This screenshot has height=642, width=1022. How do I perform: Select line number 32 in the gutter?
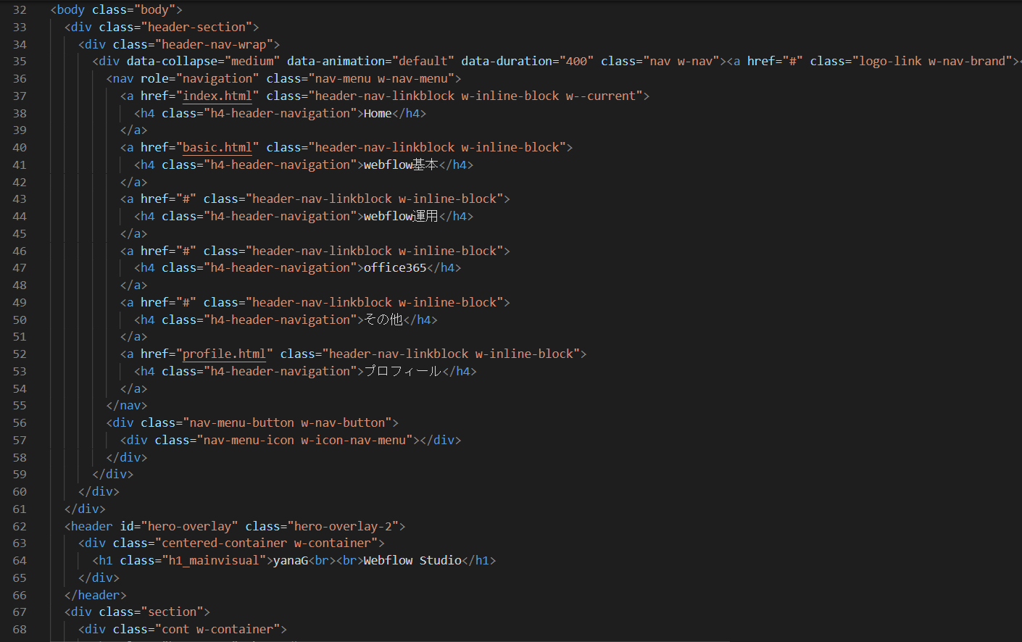20,10
